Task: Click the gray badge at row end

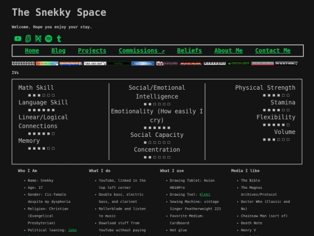Action: click(286, 64)
